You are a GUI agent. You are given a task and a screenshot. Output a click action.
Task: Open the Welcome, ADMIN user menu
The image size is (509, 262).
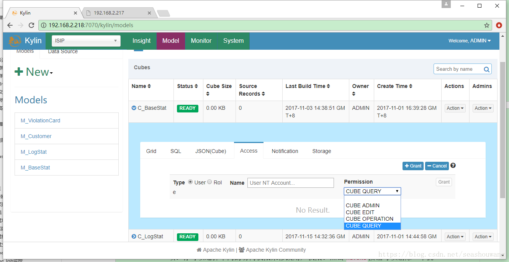click(470, 41)
